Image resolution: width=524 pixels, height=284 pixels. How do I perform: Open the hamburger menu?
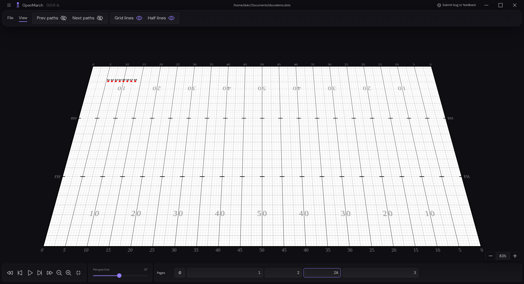point(9,5)
